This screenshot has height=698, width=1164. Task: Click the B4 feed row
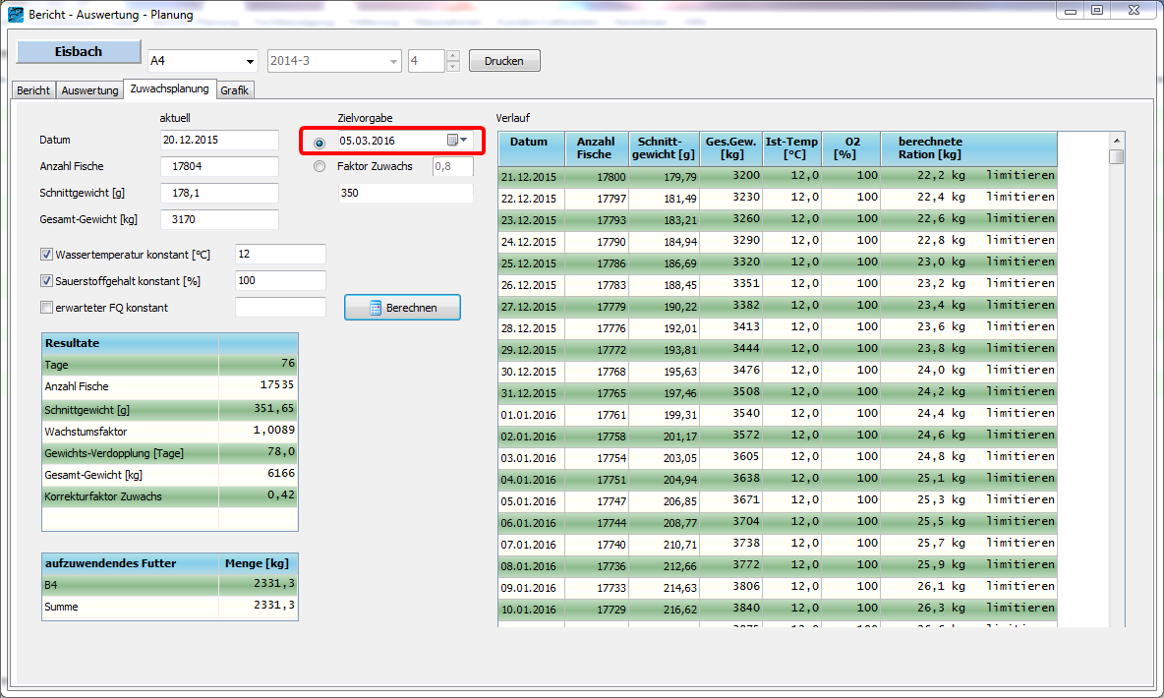pos(170,585)
